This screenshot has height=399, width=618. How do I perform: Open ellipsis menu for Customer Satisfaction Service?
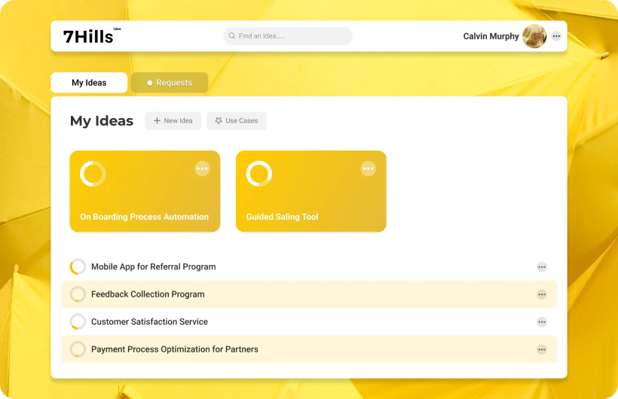click(541, 321)
